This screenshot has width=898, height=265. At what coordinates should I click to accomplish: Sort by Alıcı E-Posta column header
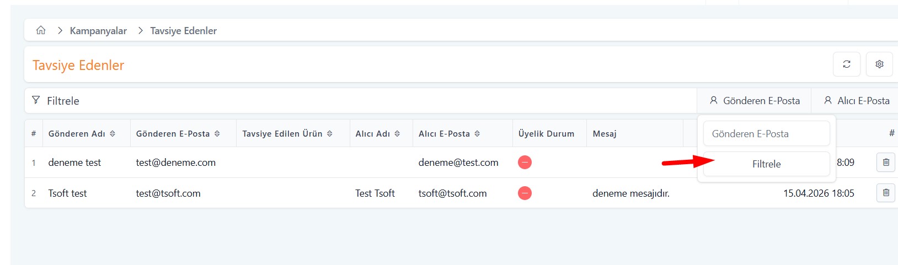click(449, 134)
